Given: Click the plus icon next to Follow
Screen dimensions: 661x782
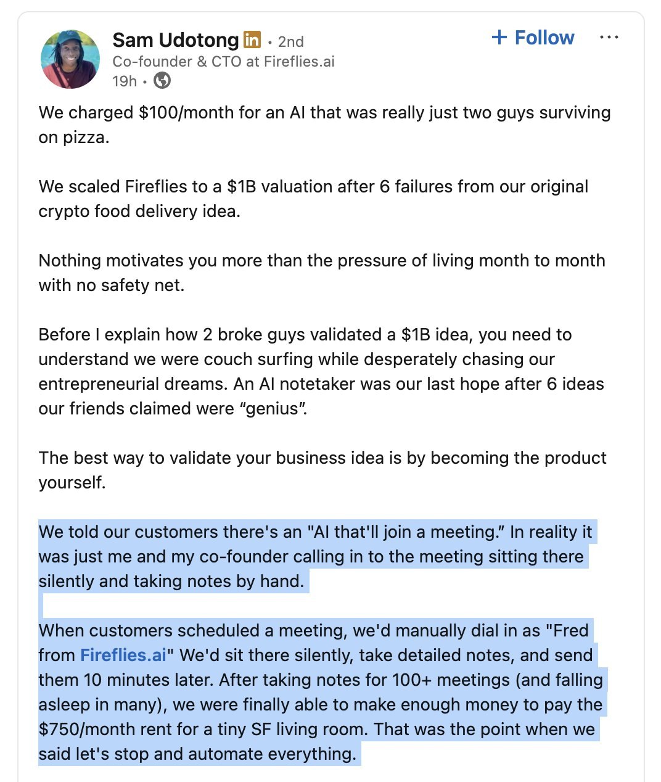Looking at the screenshot, I should pos(499,38).
